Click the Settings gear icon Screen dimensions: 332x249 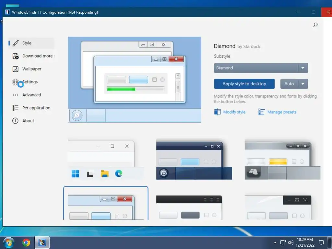pos(15,82)
